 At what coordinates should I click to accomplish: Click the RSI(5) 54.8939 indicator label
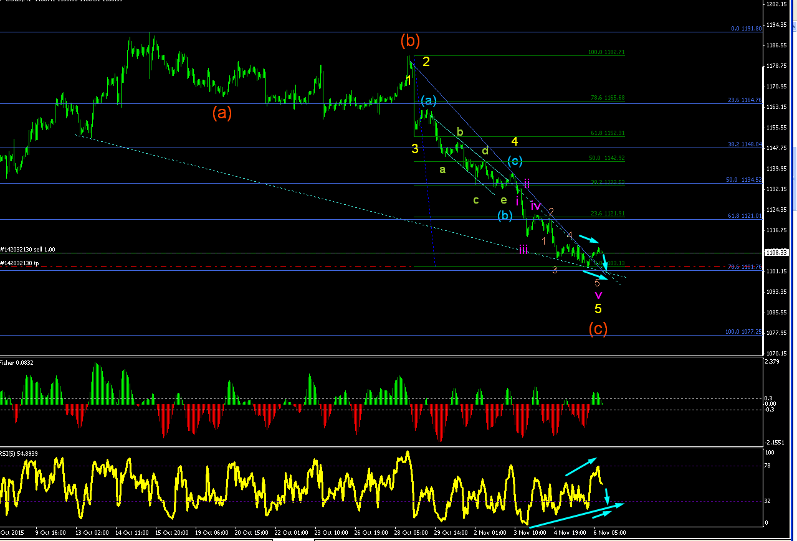click(x=19, y=453)
